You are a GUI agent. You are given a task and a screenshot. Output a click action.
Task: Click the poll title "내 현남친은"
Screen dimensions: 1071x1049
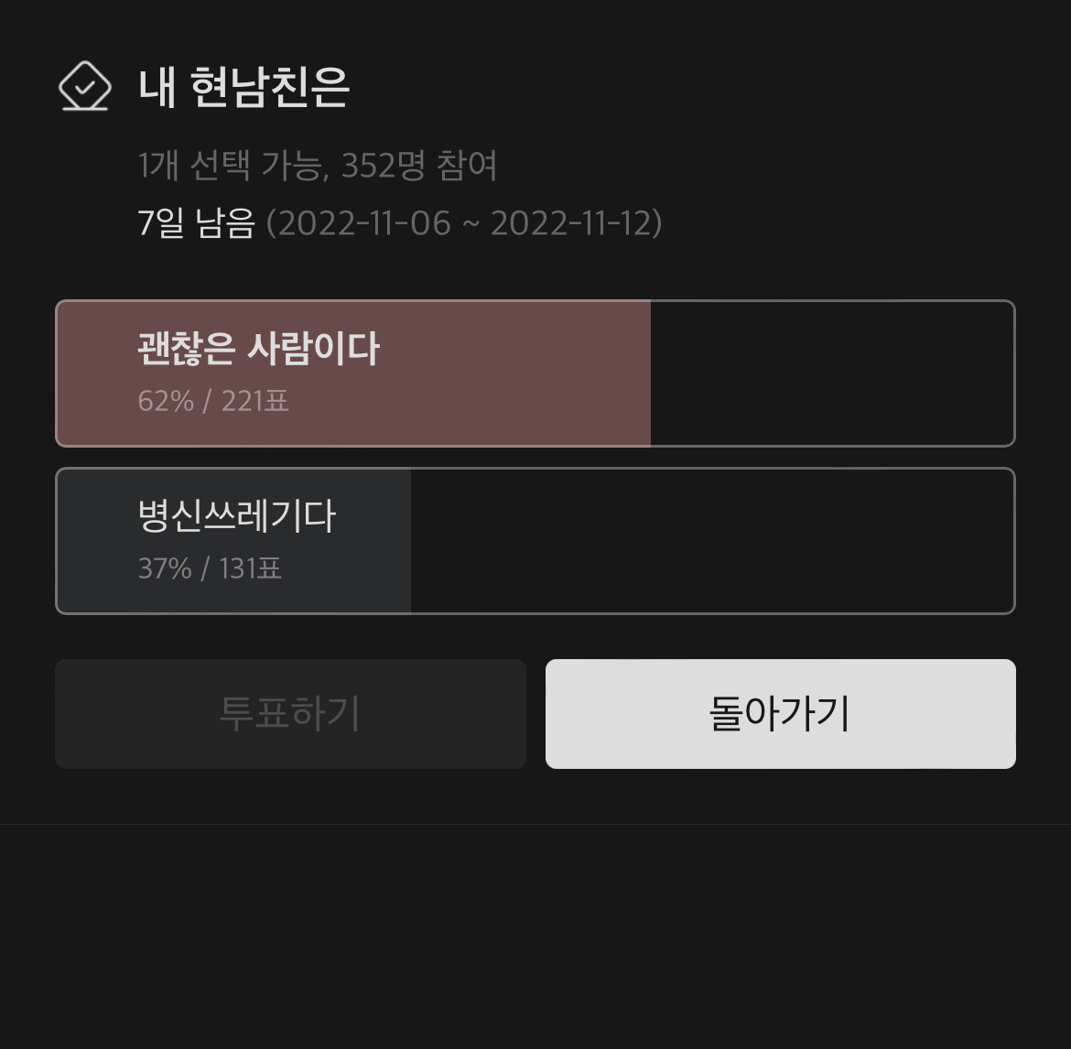click(243, 88)
